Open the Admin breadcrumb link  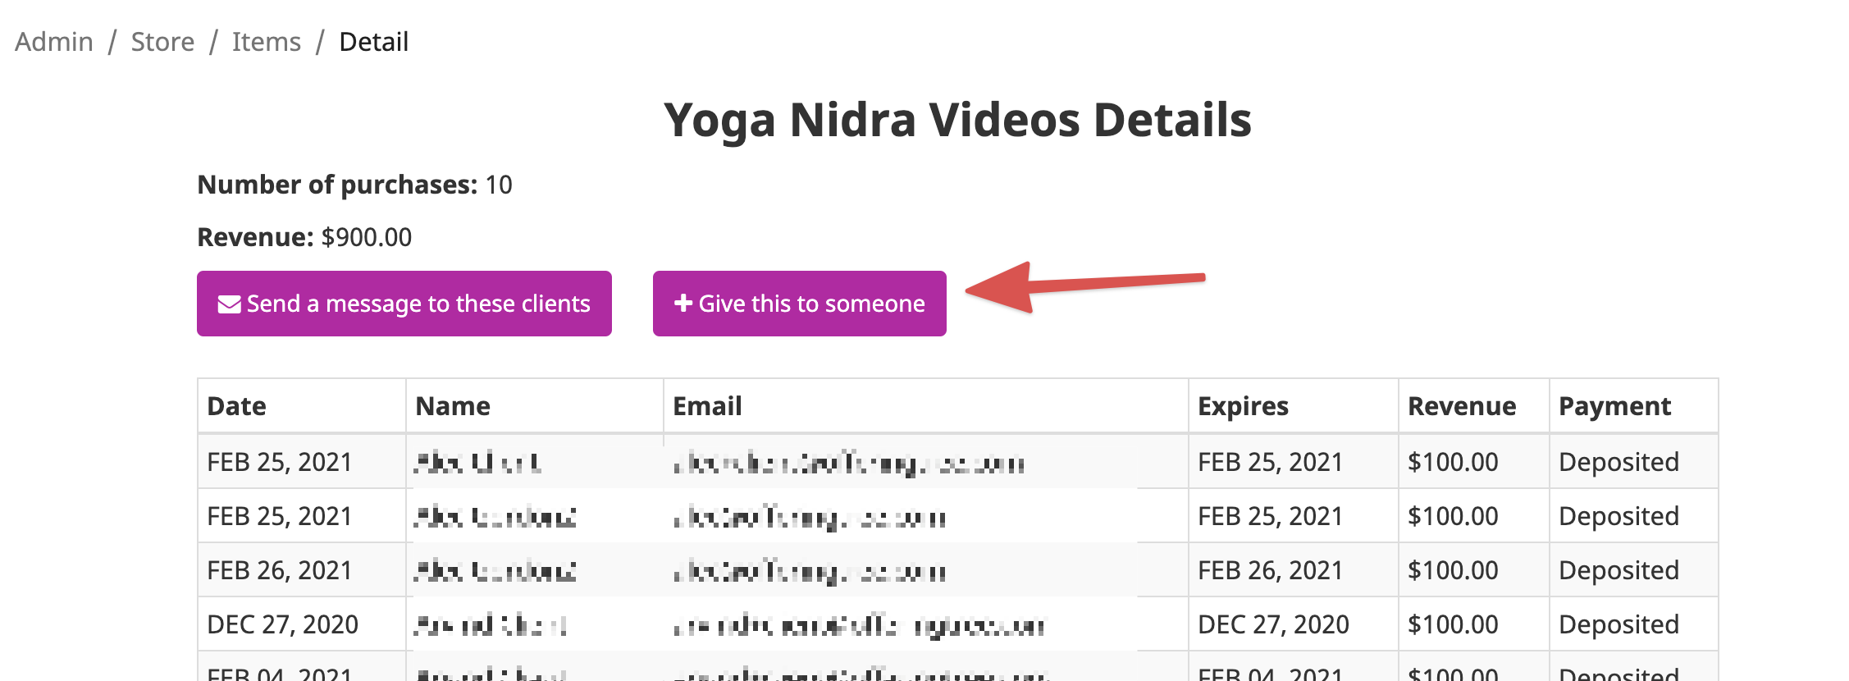pos(54,42)
